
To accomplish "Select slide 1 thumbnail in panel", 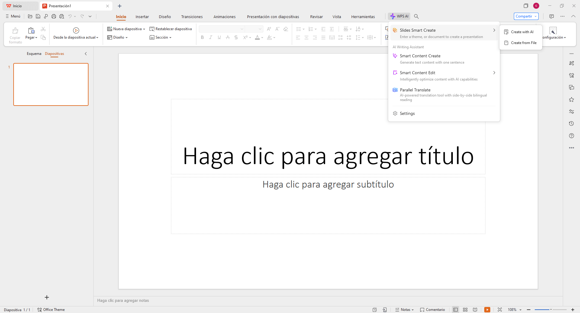I will click(x=51, y=84).
